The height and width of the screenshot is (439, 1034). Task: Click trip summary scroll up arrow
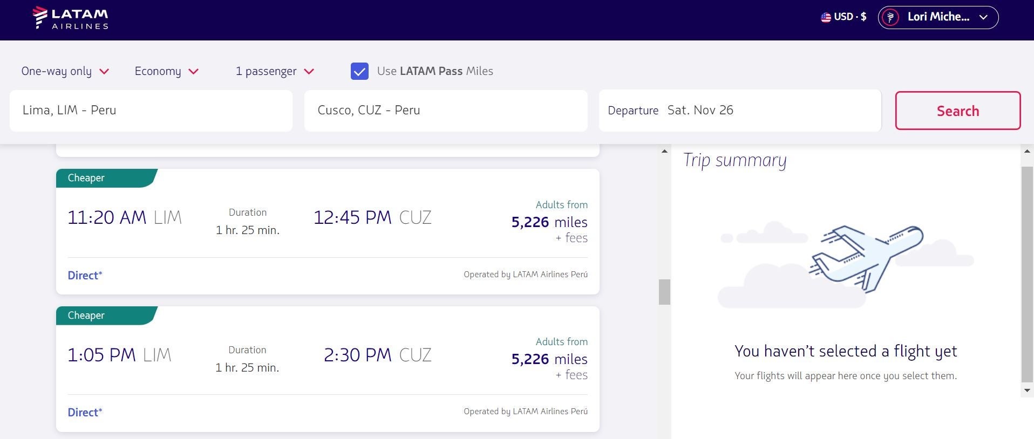(1027, 152)
